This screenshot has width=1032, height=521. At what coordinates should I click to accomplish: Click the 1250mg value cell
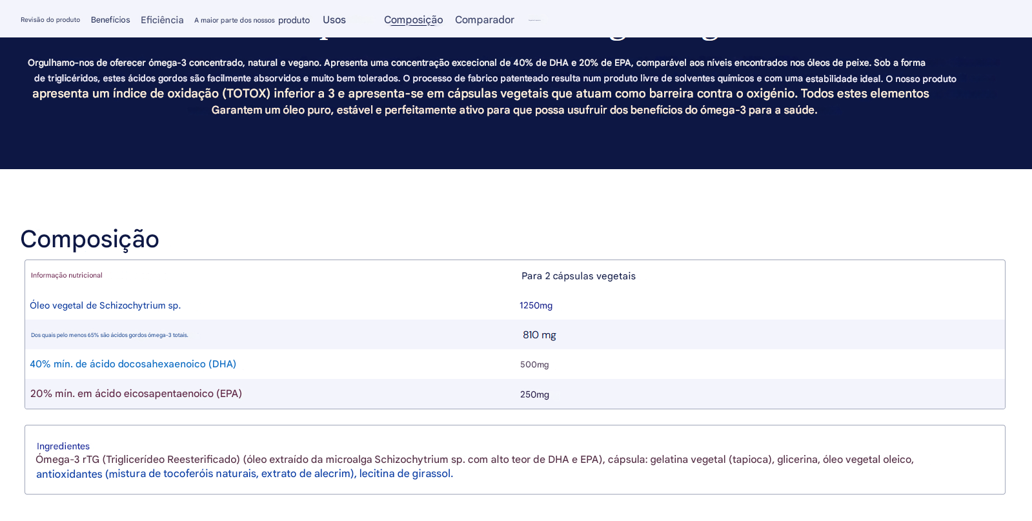[x=536, y=306]
